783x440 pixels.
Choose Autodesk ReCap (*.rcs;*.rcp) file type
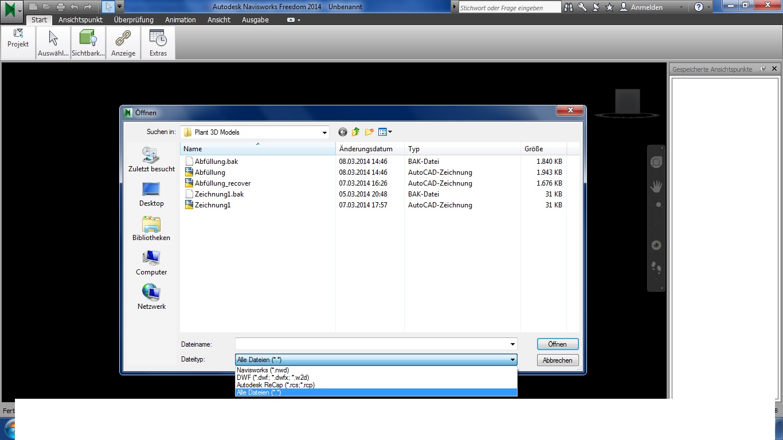[x=376, y=385]
